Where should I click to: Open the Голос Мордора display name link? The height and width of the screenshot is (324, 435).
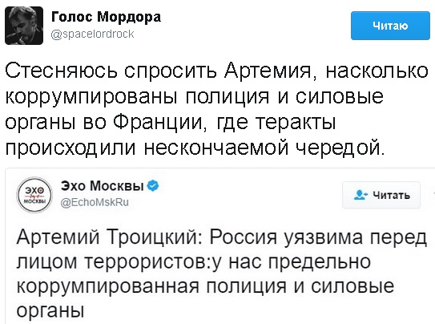click(x=106, y=17)
